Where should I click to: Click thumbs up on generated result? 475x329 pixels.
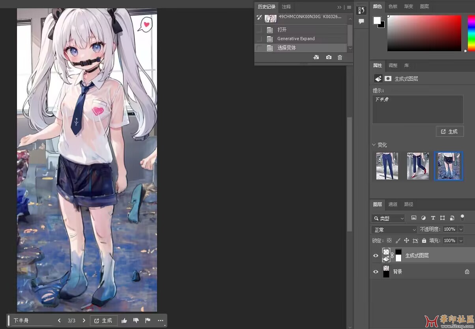coord(124,321)
